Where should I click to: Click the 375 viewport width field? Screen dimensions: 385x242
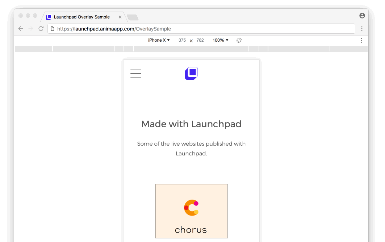182,40
